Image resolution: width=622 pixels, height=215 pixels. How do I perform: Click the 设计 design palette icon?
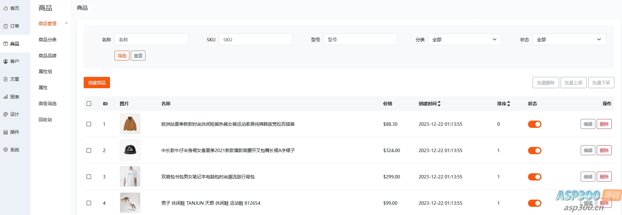5,115
